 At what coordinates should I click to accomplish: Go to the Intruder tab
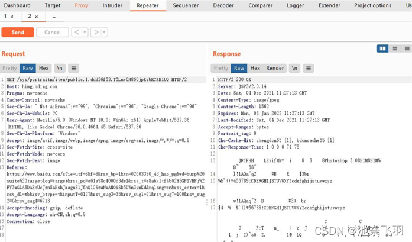(112, 5)
